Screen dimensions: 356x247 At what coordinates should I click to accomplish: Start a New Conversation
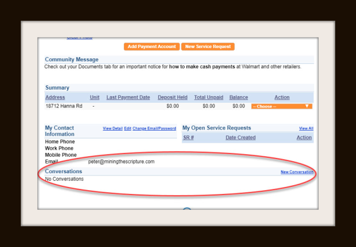click(297, 172)
